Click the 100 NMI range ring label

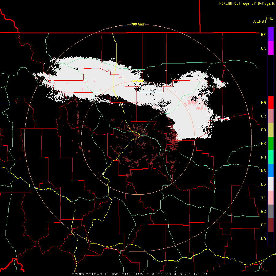[138, 24]
